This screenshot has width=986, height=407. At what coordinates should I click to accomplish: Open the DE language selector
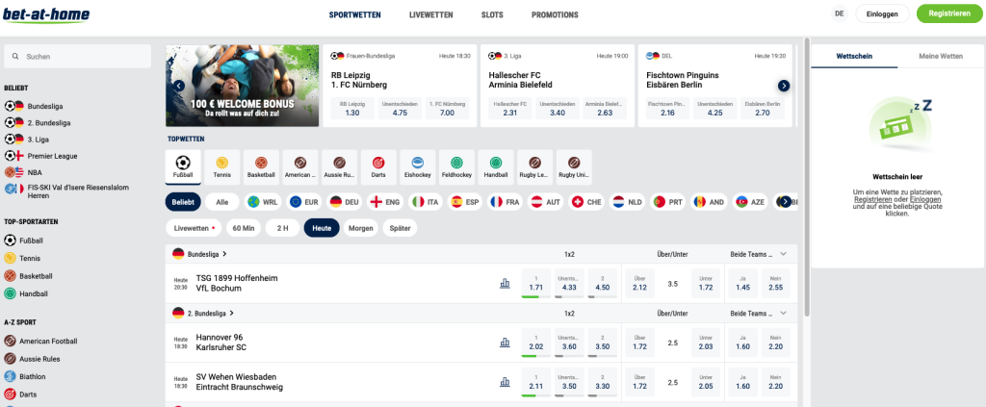pos(839,14)
